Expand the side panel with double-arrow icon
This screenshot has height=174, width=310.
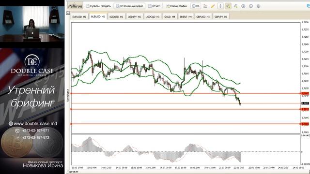click(68, 13)
